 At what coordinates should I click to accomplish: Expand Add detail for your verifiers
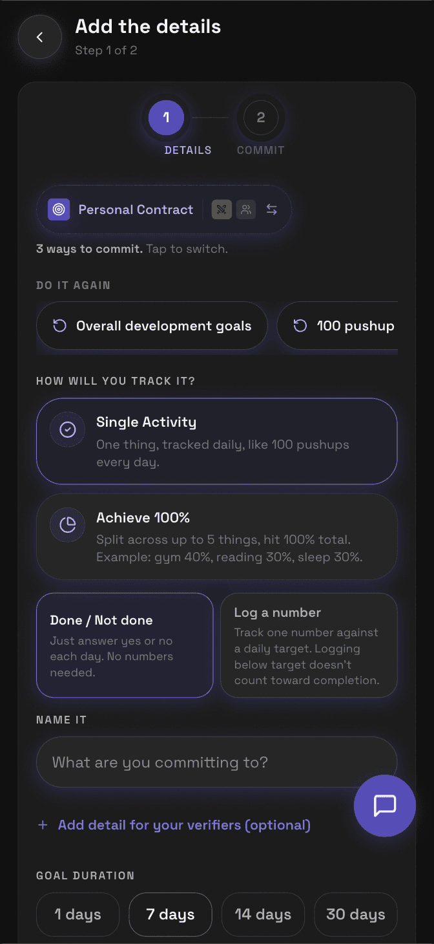pos(174,825)
